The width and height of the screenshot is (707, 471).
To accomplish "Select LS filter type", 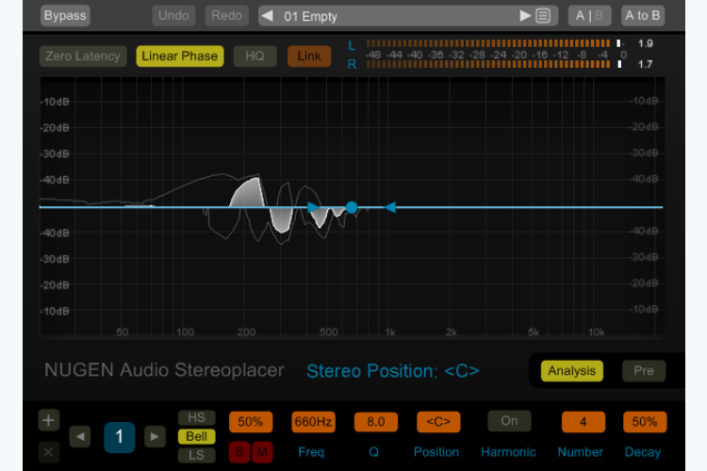I will click(x=197, y=456).
